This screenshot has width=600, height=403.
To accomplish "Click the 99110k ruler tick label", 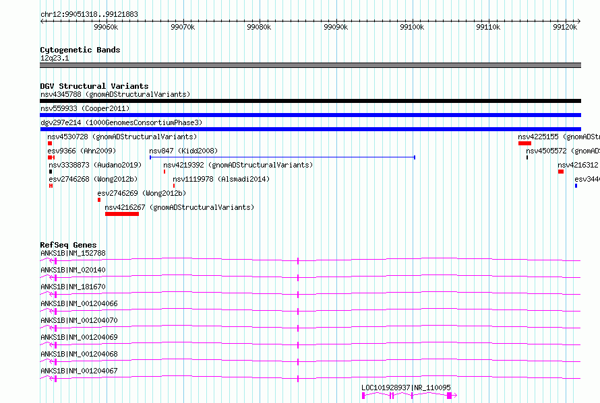I will click(x=488, y=27).
